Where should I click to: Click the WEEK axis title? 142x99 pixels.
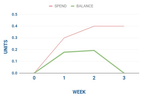79,92
